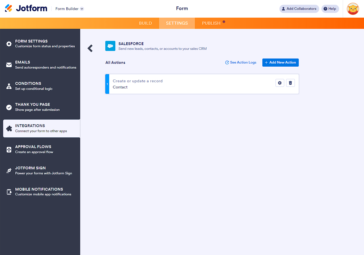Click the Mobile Notifications phone icon
Screen dimensions: 364x255
pyautogui.click(x=9, y=192)
